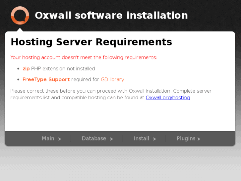Screen dimensions: 241x181
Task: Click the 'FreeType Support' requirement text
Action: (46, 79)
